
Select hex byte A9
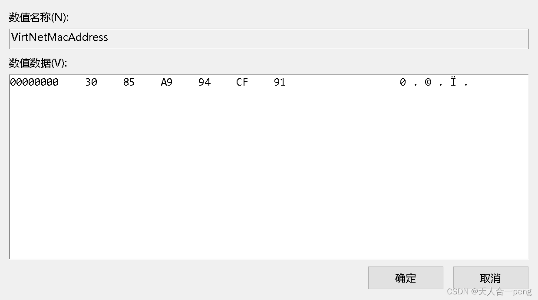[x=167, y=82]
